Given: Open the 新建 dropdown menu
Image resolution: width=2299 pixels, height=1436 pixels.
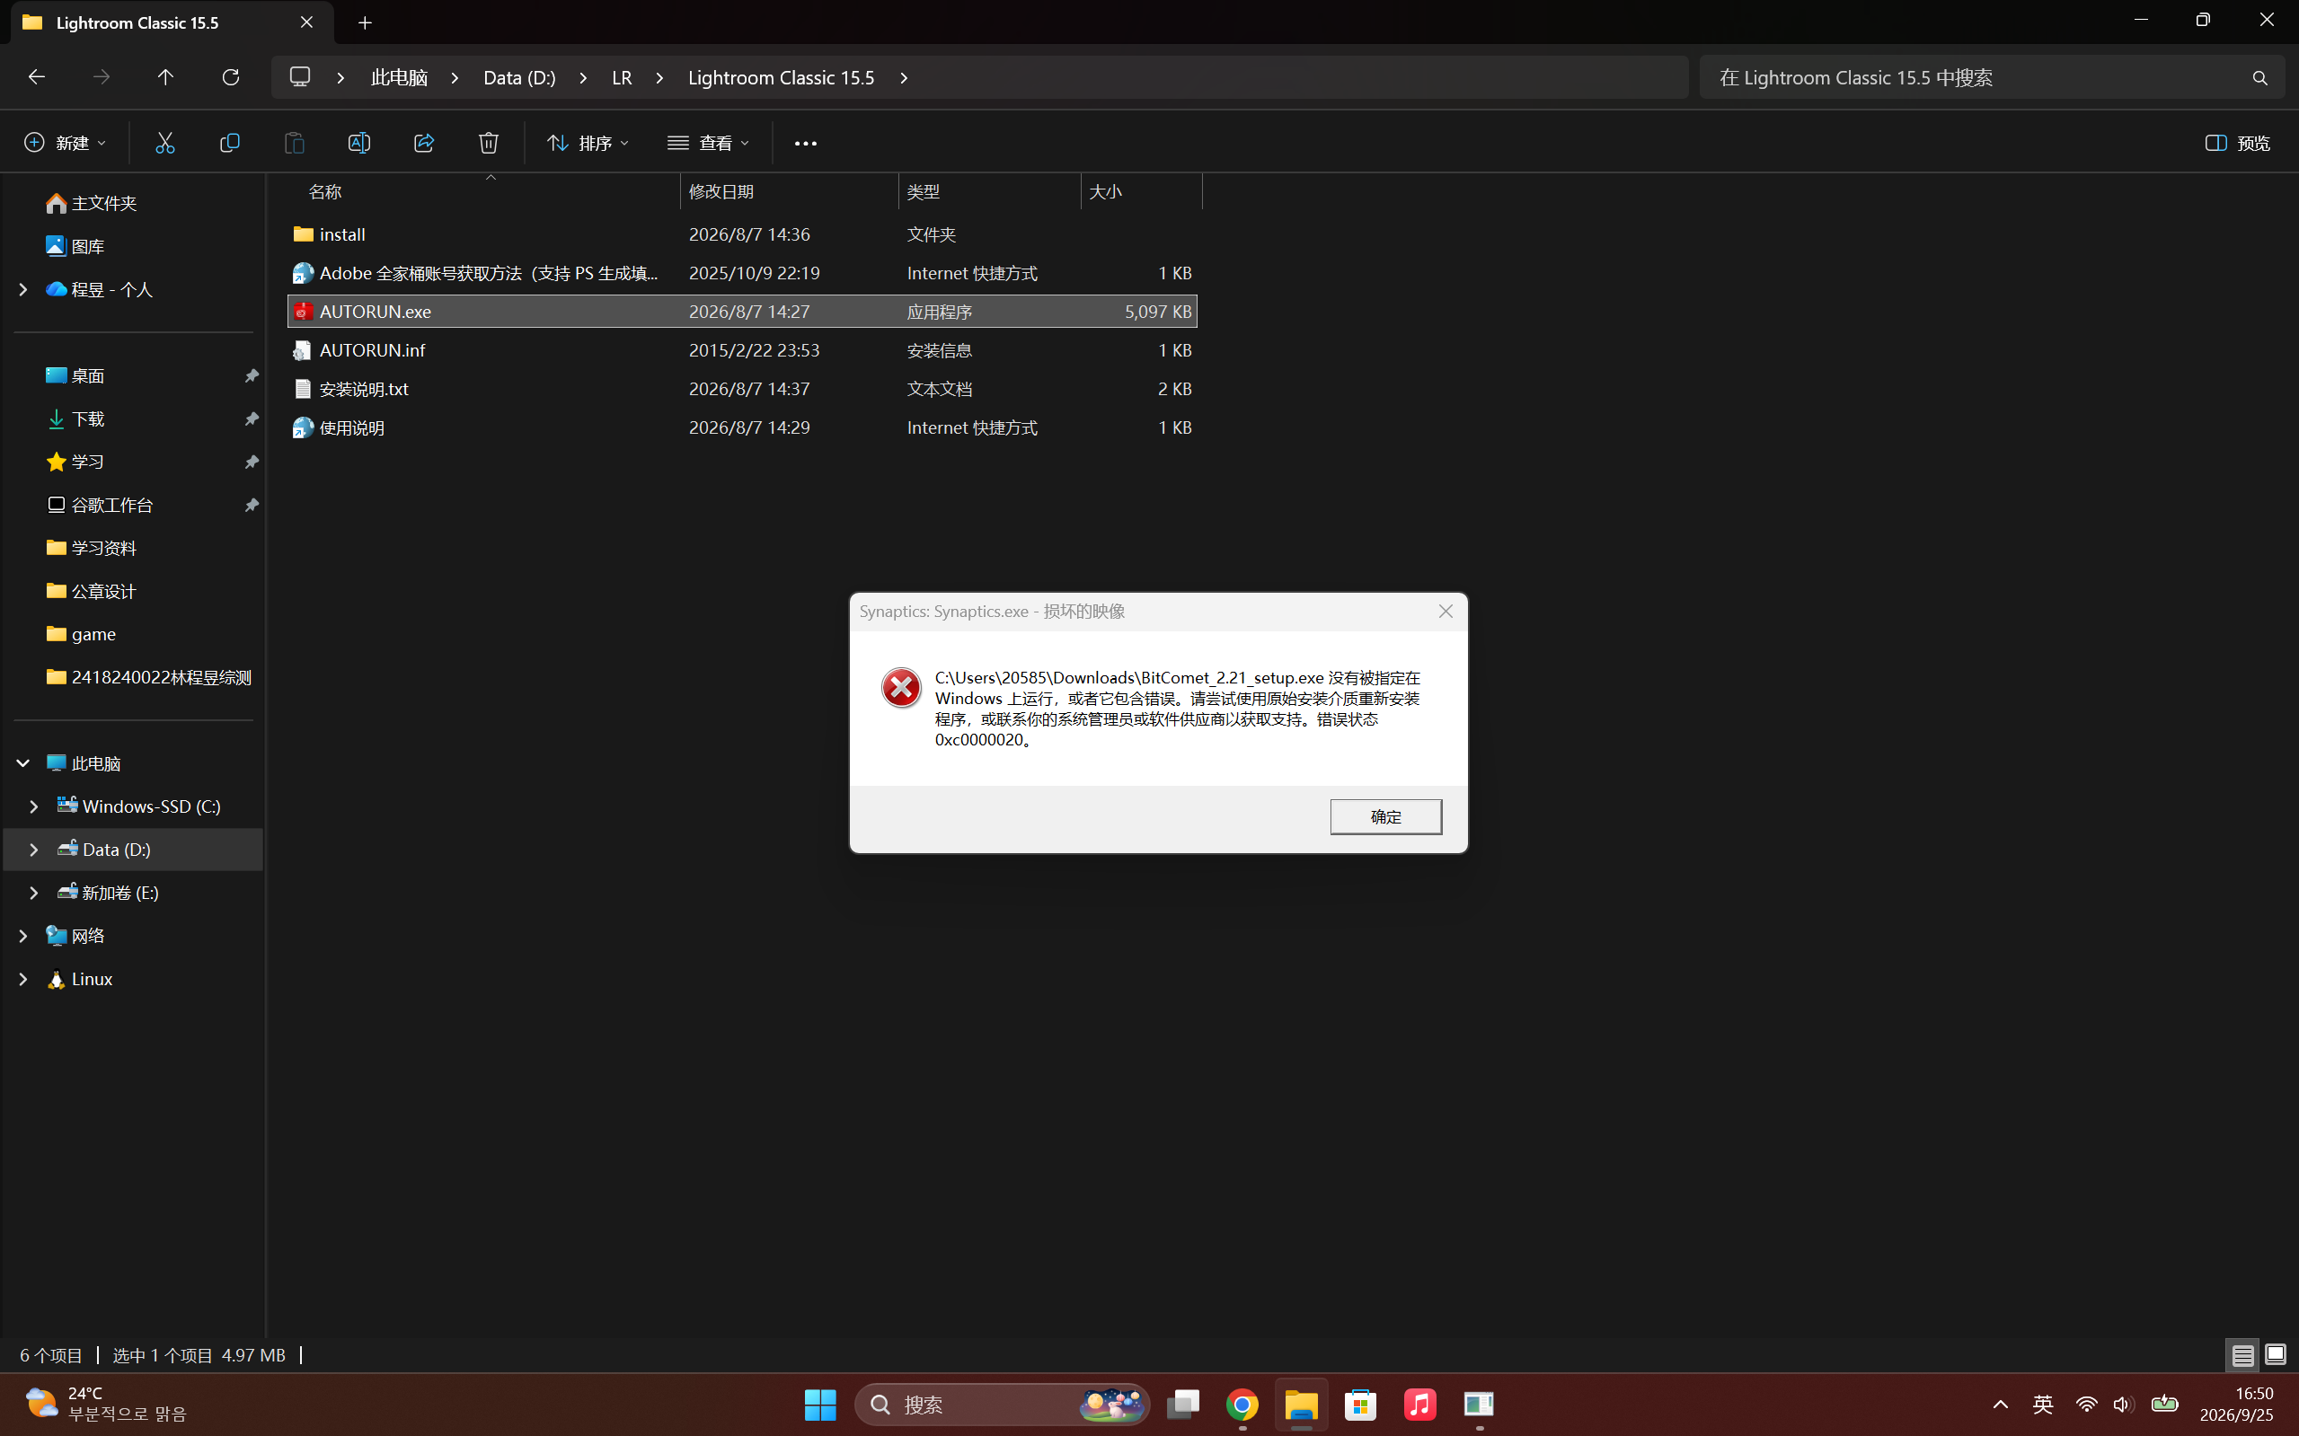Looking at the screenshot, I should point(65,143).
